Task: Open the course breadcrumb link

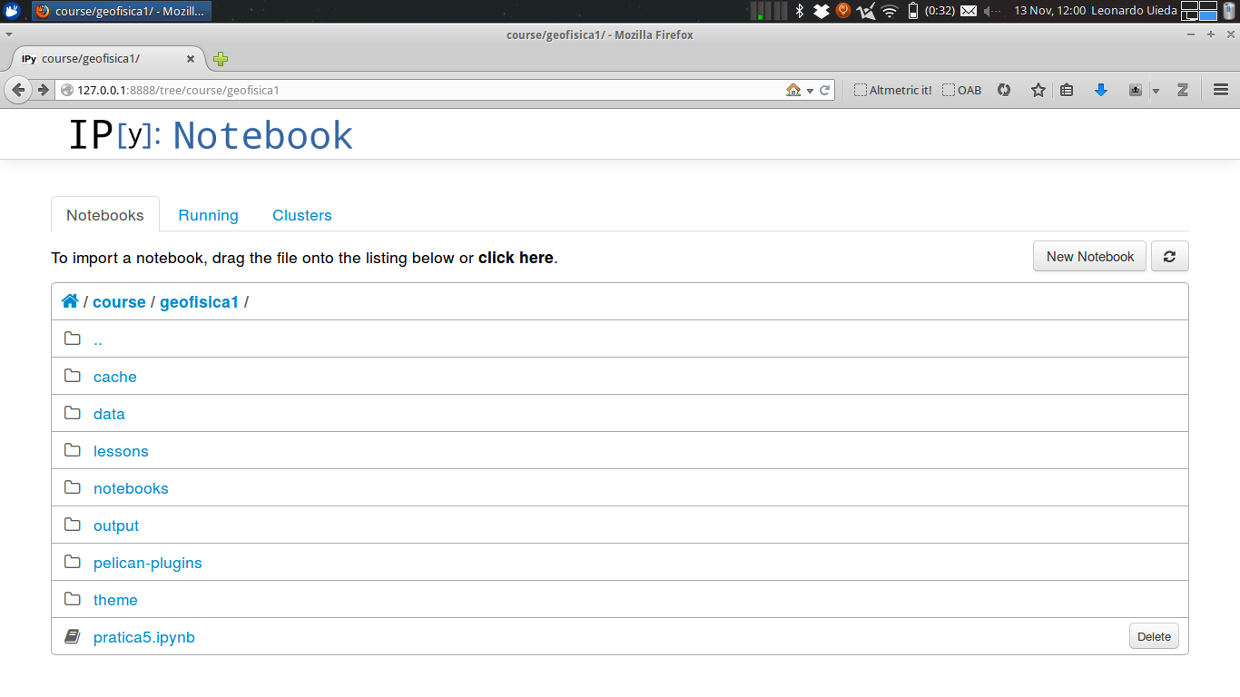Action: tap(119, 302)
